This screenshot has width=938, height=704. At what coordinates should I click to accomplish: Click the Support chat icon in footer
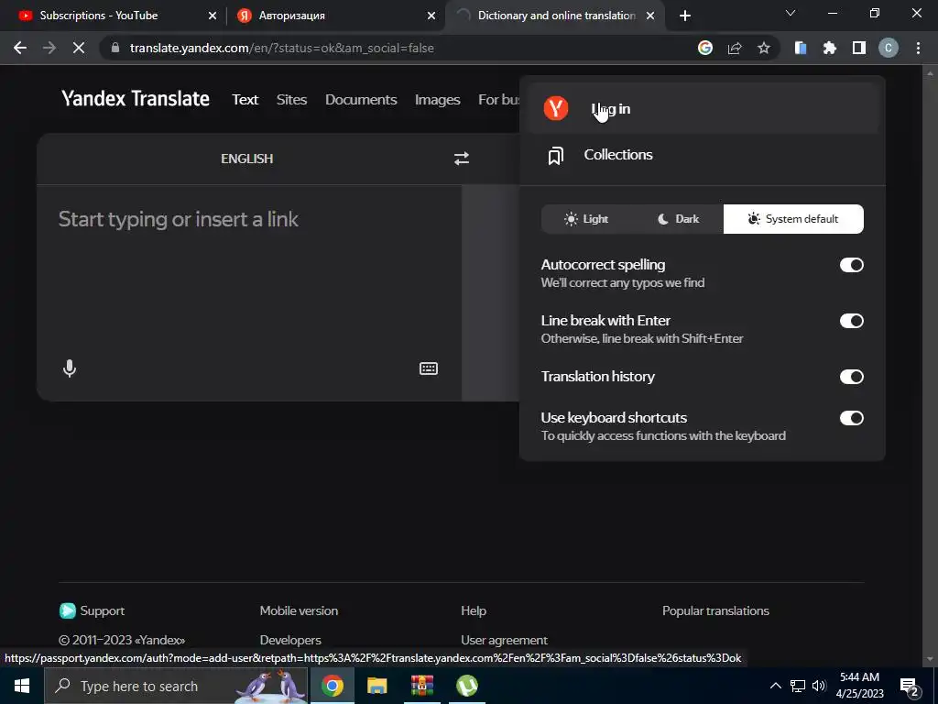[68, 610]
